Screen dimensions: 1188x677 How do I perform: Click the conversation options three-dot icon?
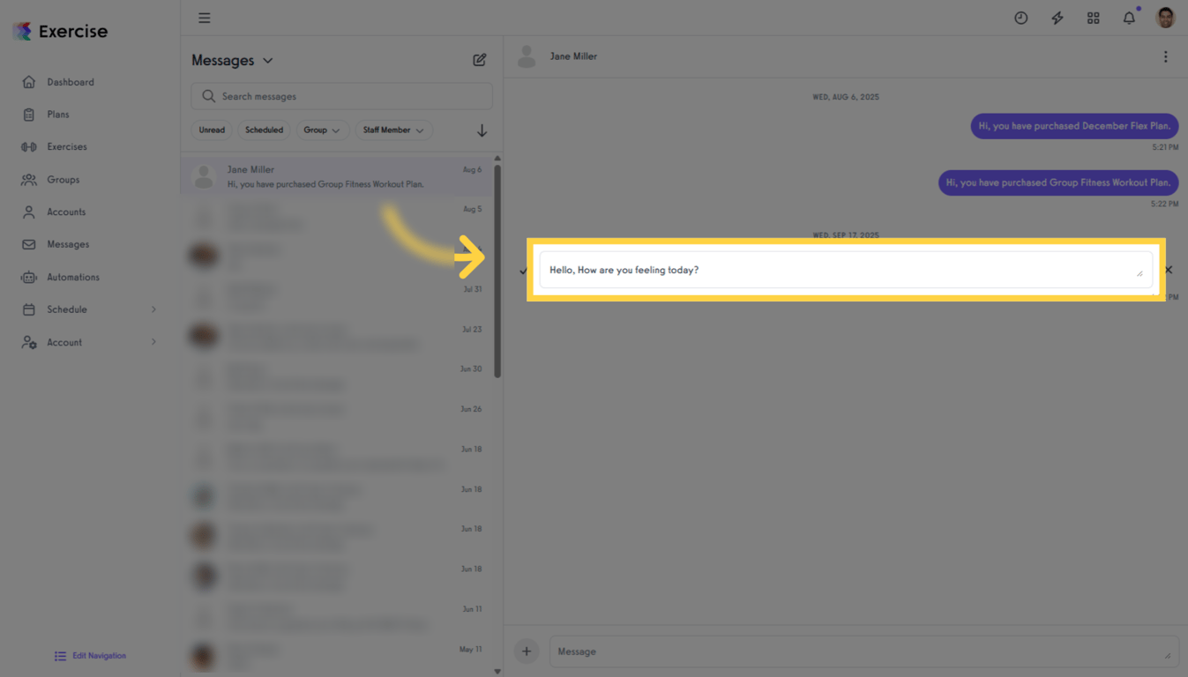click(x=1165, y=56)
